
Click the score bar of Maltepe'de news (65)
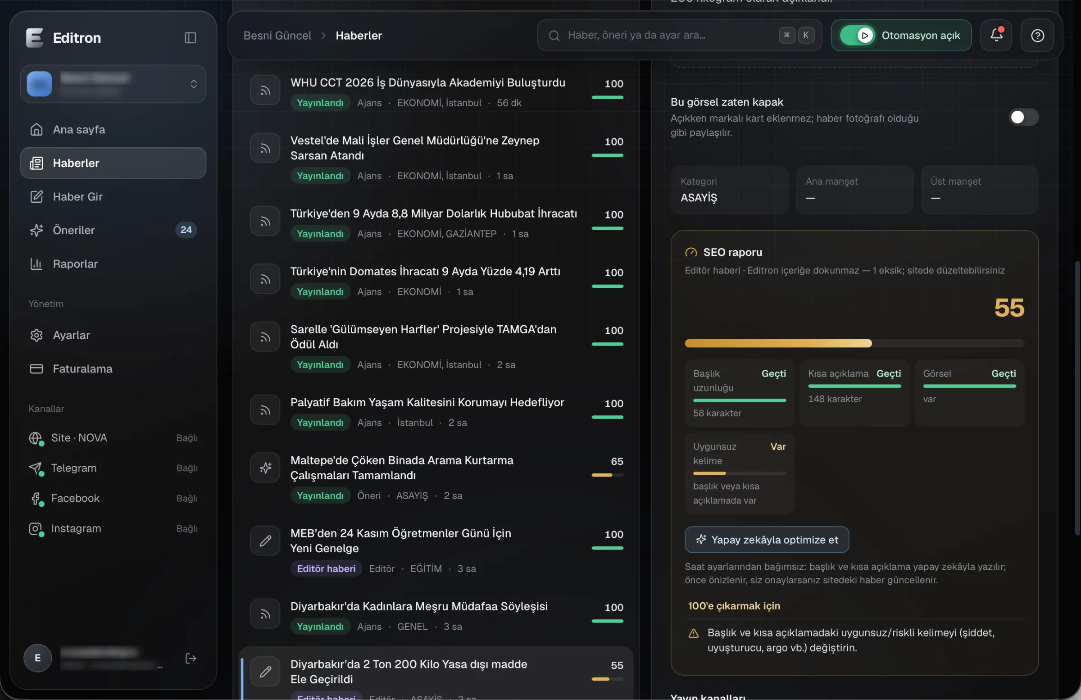pos(607,475)
